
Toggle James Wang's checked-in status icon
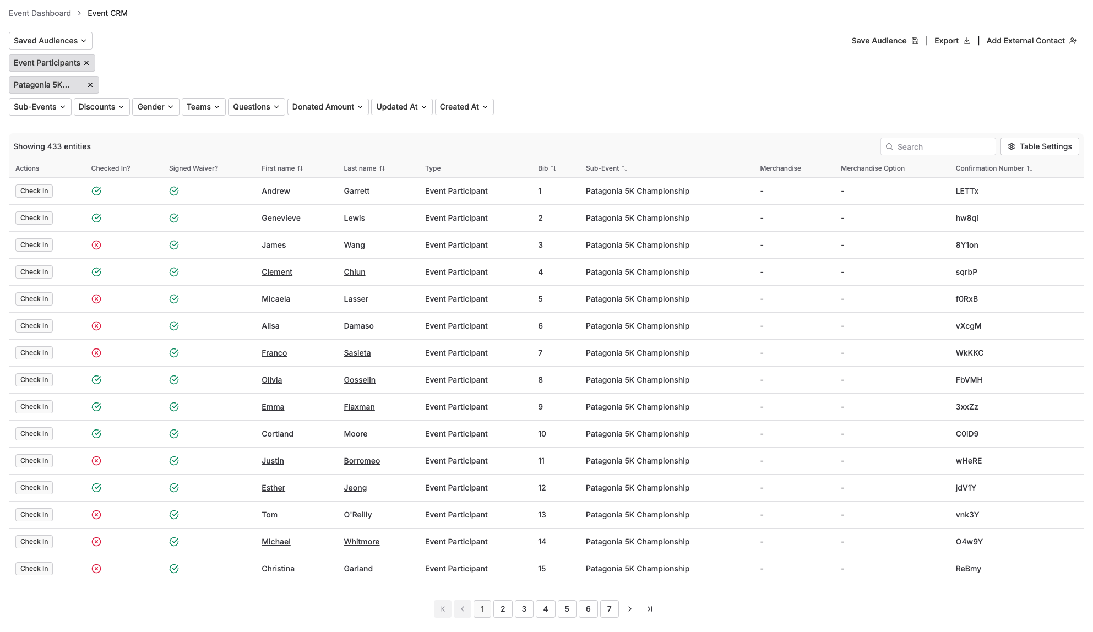(x=96, y=245)
